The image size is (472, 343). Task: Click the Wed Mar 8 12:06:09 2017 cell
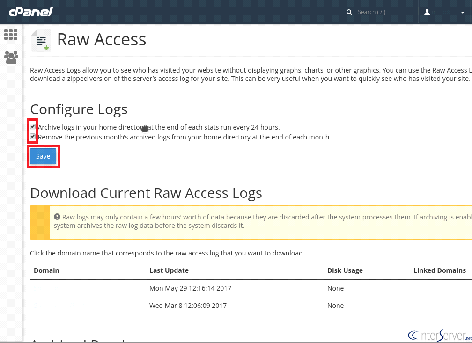pos(188,306)
